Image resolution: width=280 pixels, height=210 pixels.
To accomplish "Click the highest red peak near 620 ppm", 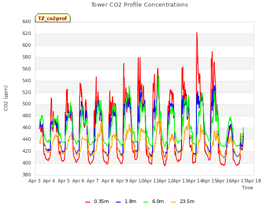I will tap(197, 33).
